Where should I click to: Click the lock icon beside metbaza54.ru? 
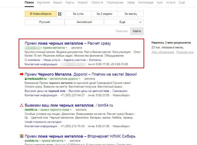pyautogui.click(x=26, y=79)
